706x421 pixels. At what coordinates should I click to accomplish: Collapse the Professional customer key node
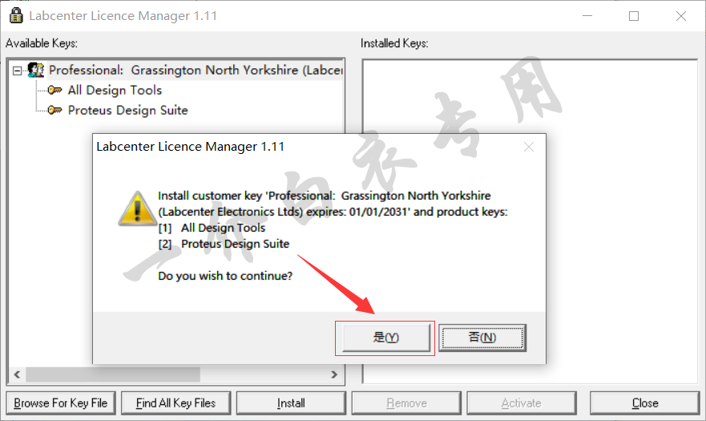(x=17, y=71)
